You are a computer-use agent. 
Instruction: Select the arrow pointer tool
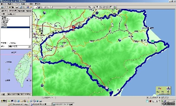pyautogui.click(x=94, y=7)
